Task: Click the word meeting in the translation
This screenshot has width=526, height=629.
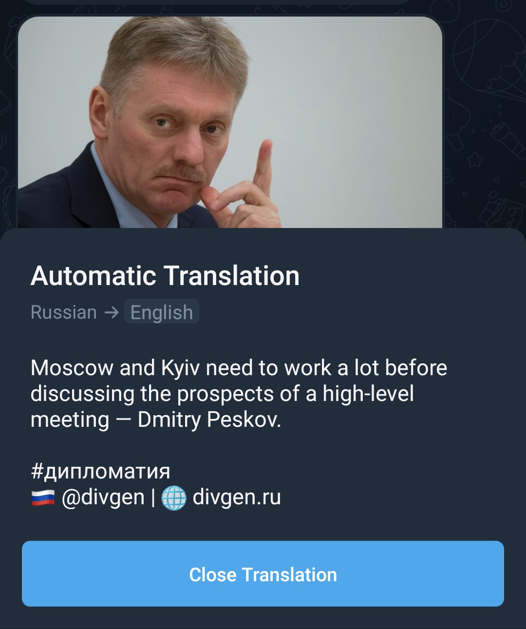Action: click(x=70, y=420)
